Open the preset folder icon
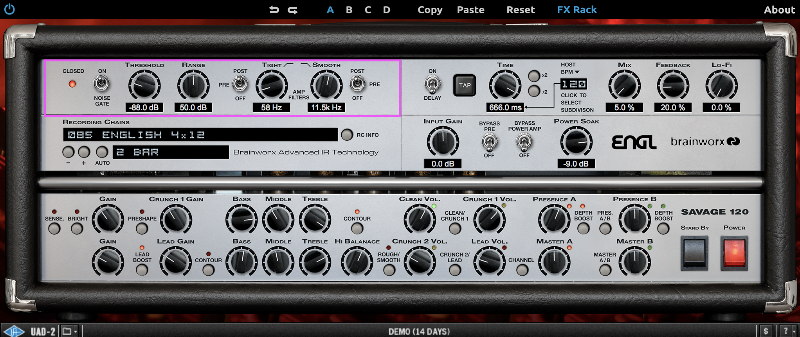The height and width of the screenshot is (337, 800). [67, 331]
